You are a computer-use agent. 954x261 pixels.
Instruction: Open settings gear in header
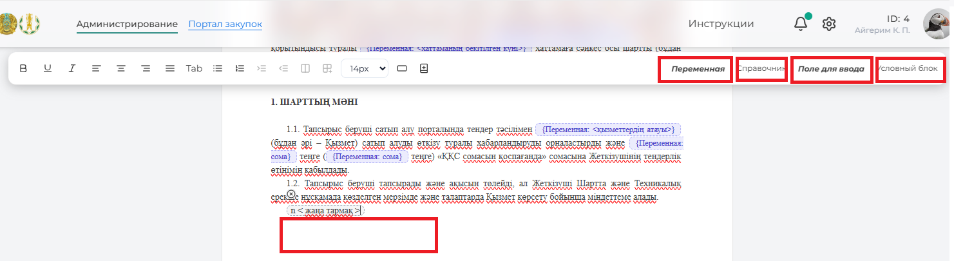829,24
